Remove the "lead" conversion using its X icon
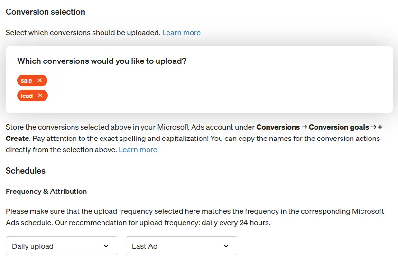The height and width of the screenshot is (262, 398). click(40, 96)
